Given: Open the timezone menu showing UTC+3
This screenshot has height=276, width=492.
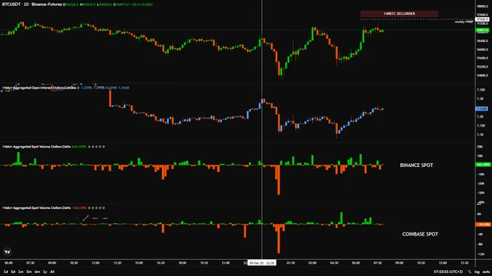Looking at the screenshot, I should coord(449,272).
